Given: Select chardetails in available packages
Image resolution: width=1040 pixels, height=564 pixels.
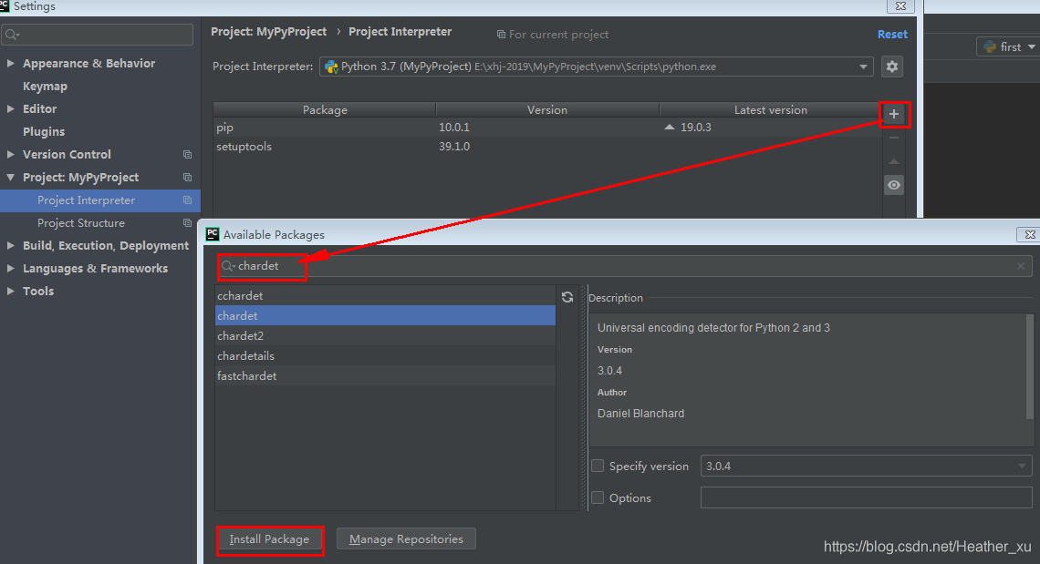Looking at the screenshot, I should pos(385,355).
